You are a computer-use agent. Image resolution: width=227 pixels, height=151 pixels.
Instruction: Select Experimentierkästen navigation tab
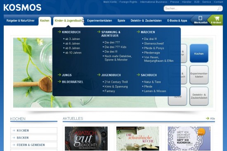point(99,21)
